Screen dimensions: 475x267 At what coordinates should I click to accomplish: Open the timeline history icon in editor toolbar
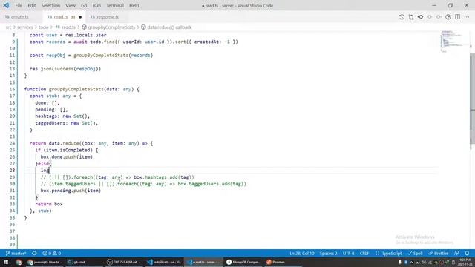point(402,17)
